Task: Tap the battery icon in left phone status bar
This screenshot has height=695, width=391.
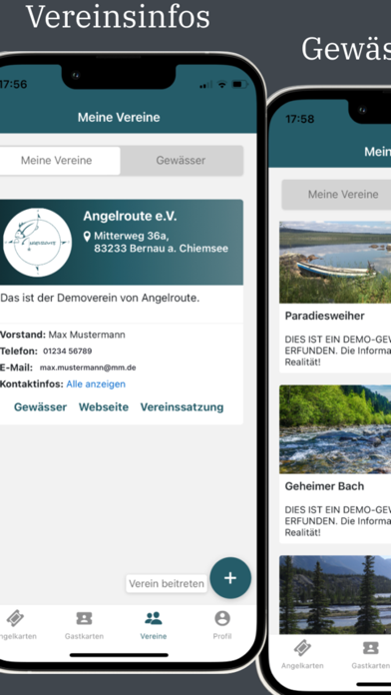Action: (240, 84)
